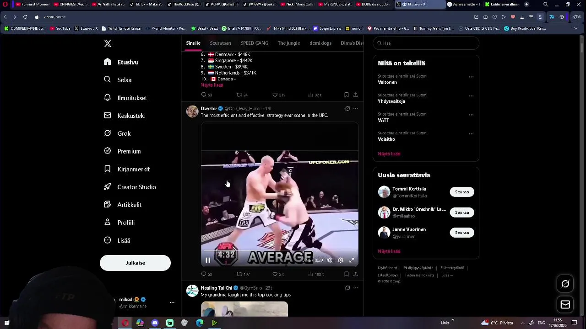
Task: Open Ilmoitukset notifications
Action: coord(125,98)
